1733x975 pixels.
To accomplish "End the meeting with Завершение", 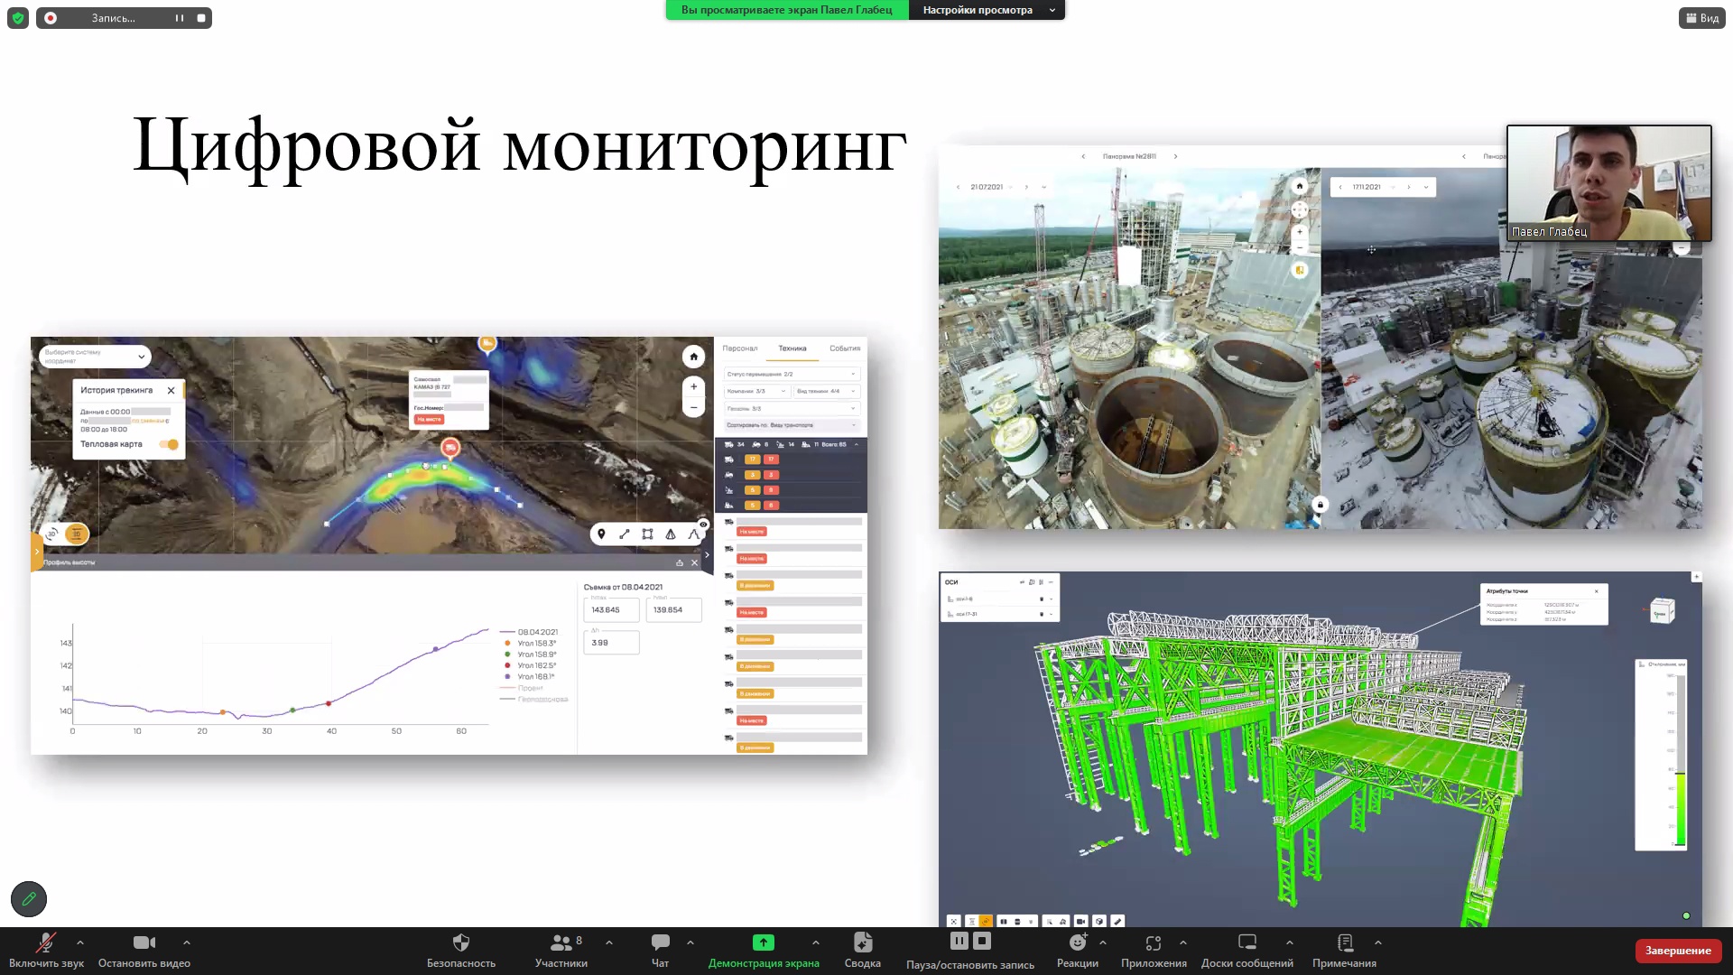I will 1678,951.
